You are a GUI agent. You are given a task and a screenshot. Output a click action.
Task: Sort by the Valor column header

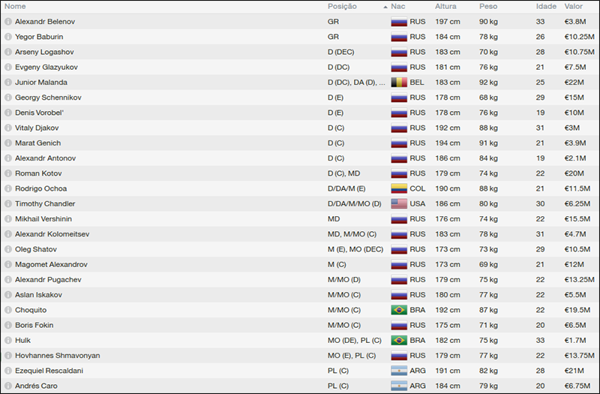[574, 6]
